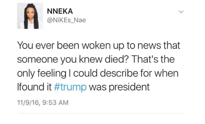Screen dimensions: 205x124
Task: Open the @NiKEs_Nae handle
Action: coord(66,20)
